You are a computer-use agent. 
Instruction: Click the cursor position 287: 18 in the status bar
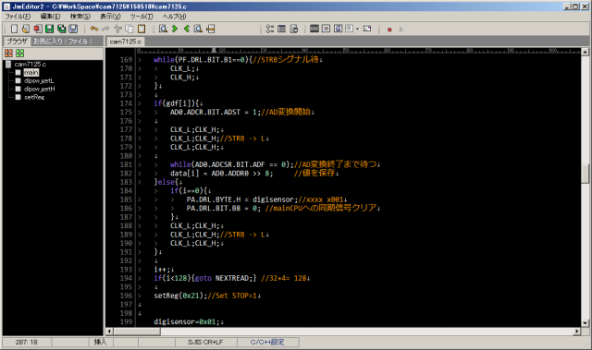tap(27, 342)
